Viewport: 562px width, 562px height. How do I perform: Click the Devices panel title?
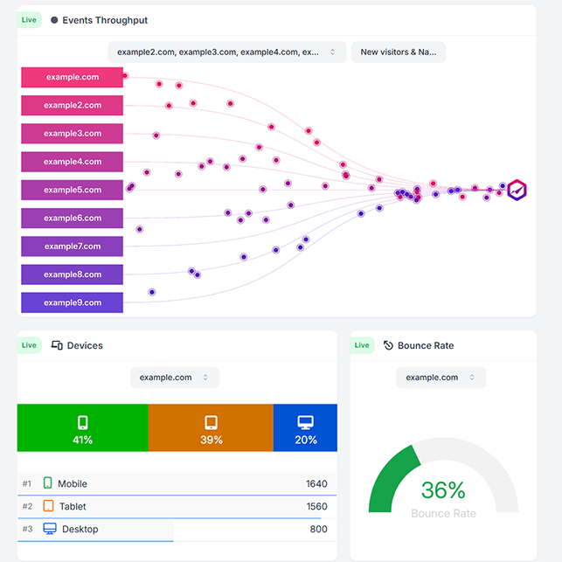point(85,345)
